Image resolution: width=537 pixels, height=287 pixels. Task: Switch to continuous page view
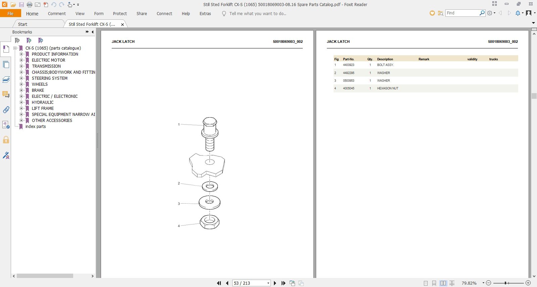tap(434, 283)
